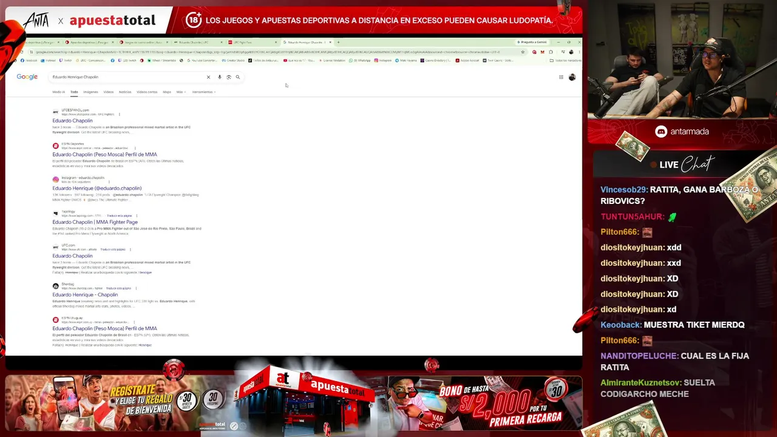Select the Imágenes search tab
The width and height of the screenshot is (777, 437).
pos(90,92)
